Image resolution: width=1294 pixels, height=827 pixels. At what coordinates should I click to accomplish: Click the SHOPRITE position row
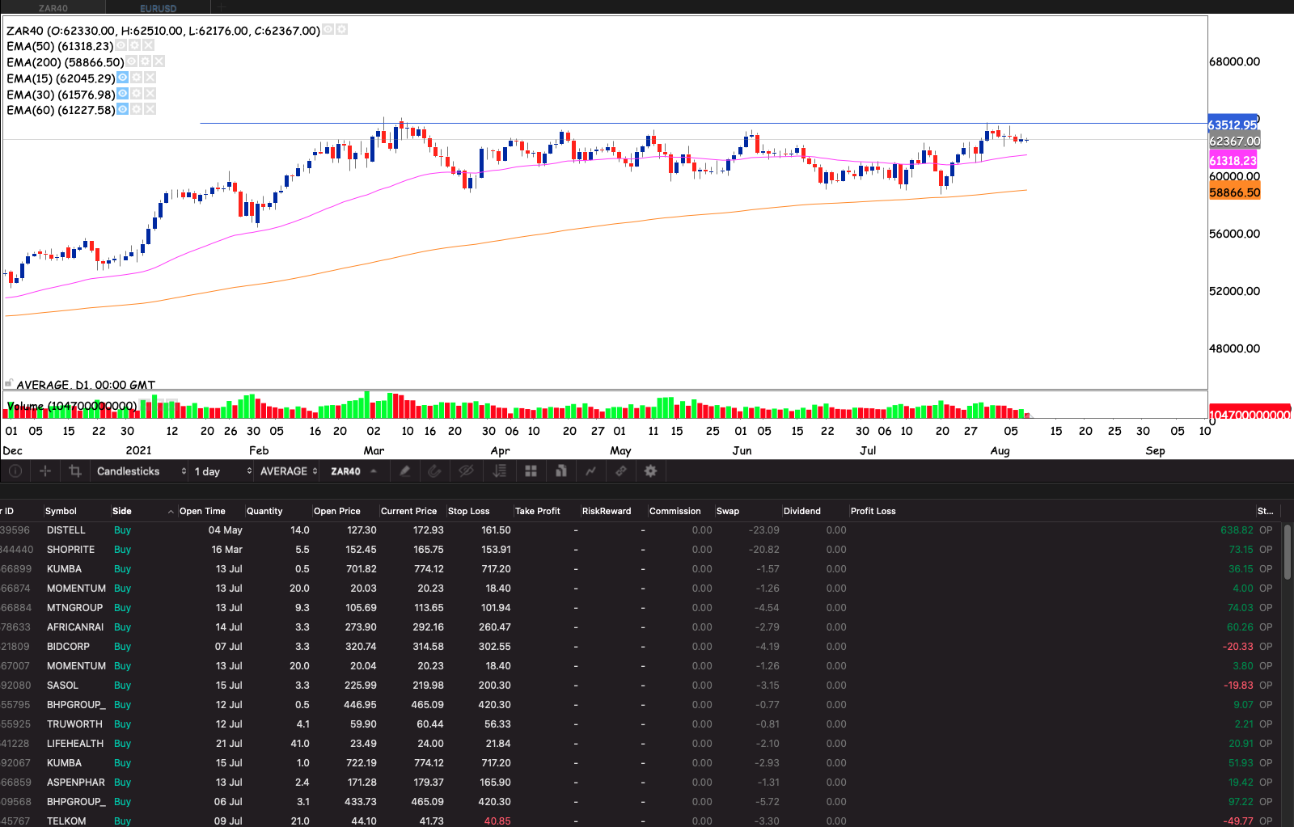pyautogui.click(x=70, y=550)
